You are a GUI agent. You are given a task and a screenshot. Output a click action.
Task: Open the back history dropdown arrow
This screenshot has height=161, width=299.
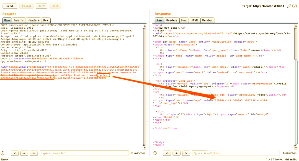[44, 6]
